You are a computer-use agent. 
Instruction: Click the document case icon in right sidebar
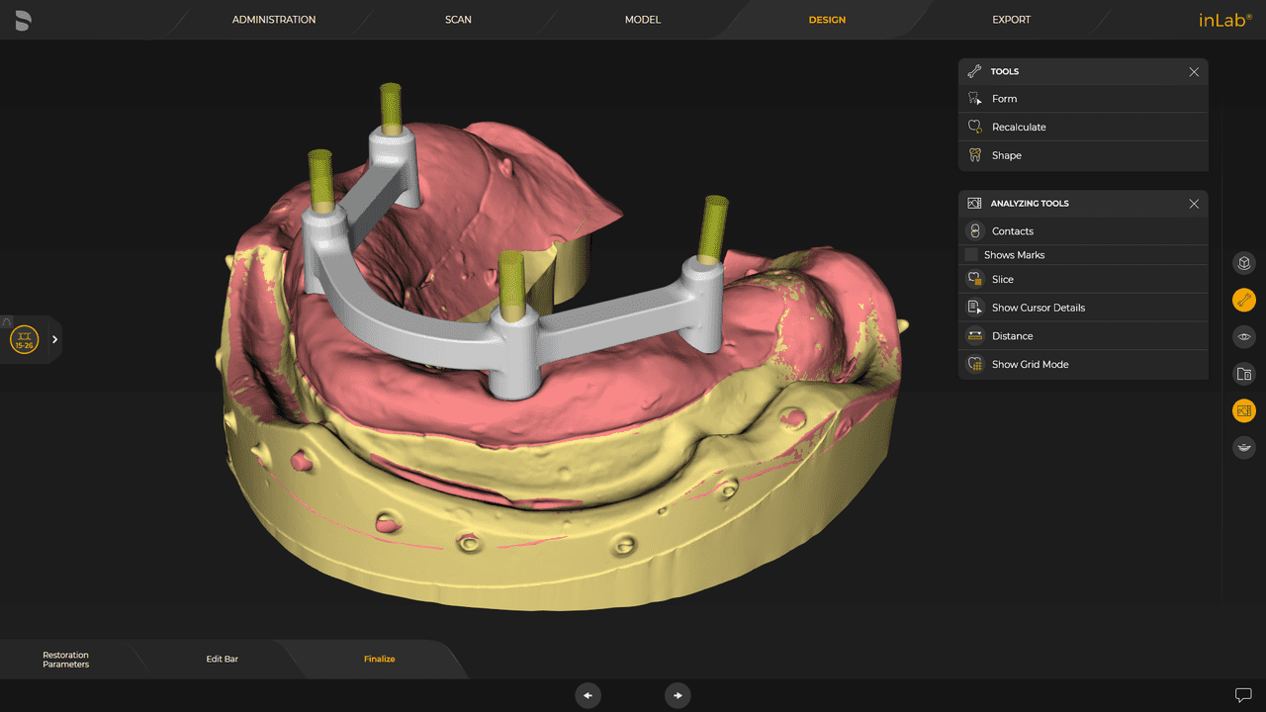[1243, 374]
